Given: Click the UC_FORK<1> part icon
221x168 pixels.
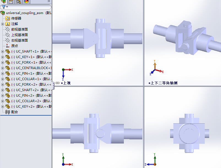Looking at the screenshot, I should [8, 62].
